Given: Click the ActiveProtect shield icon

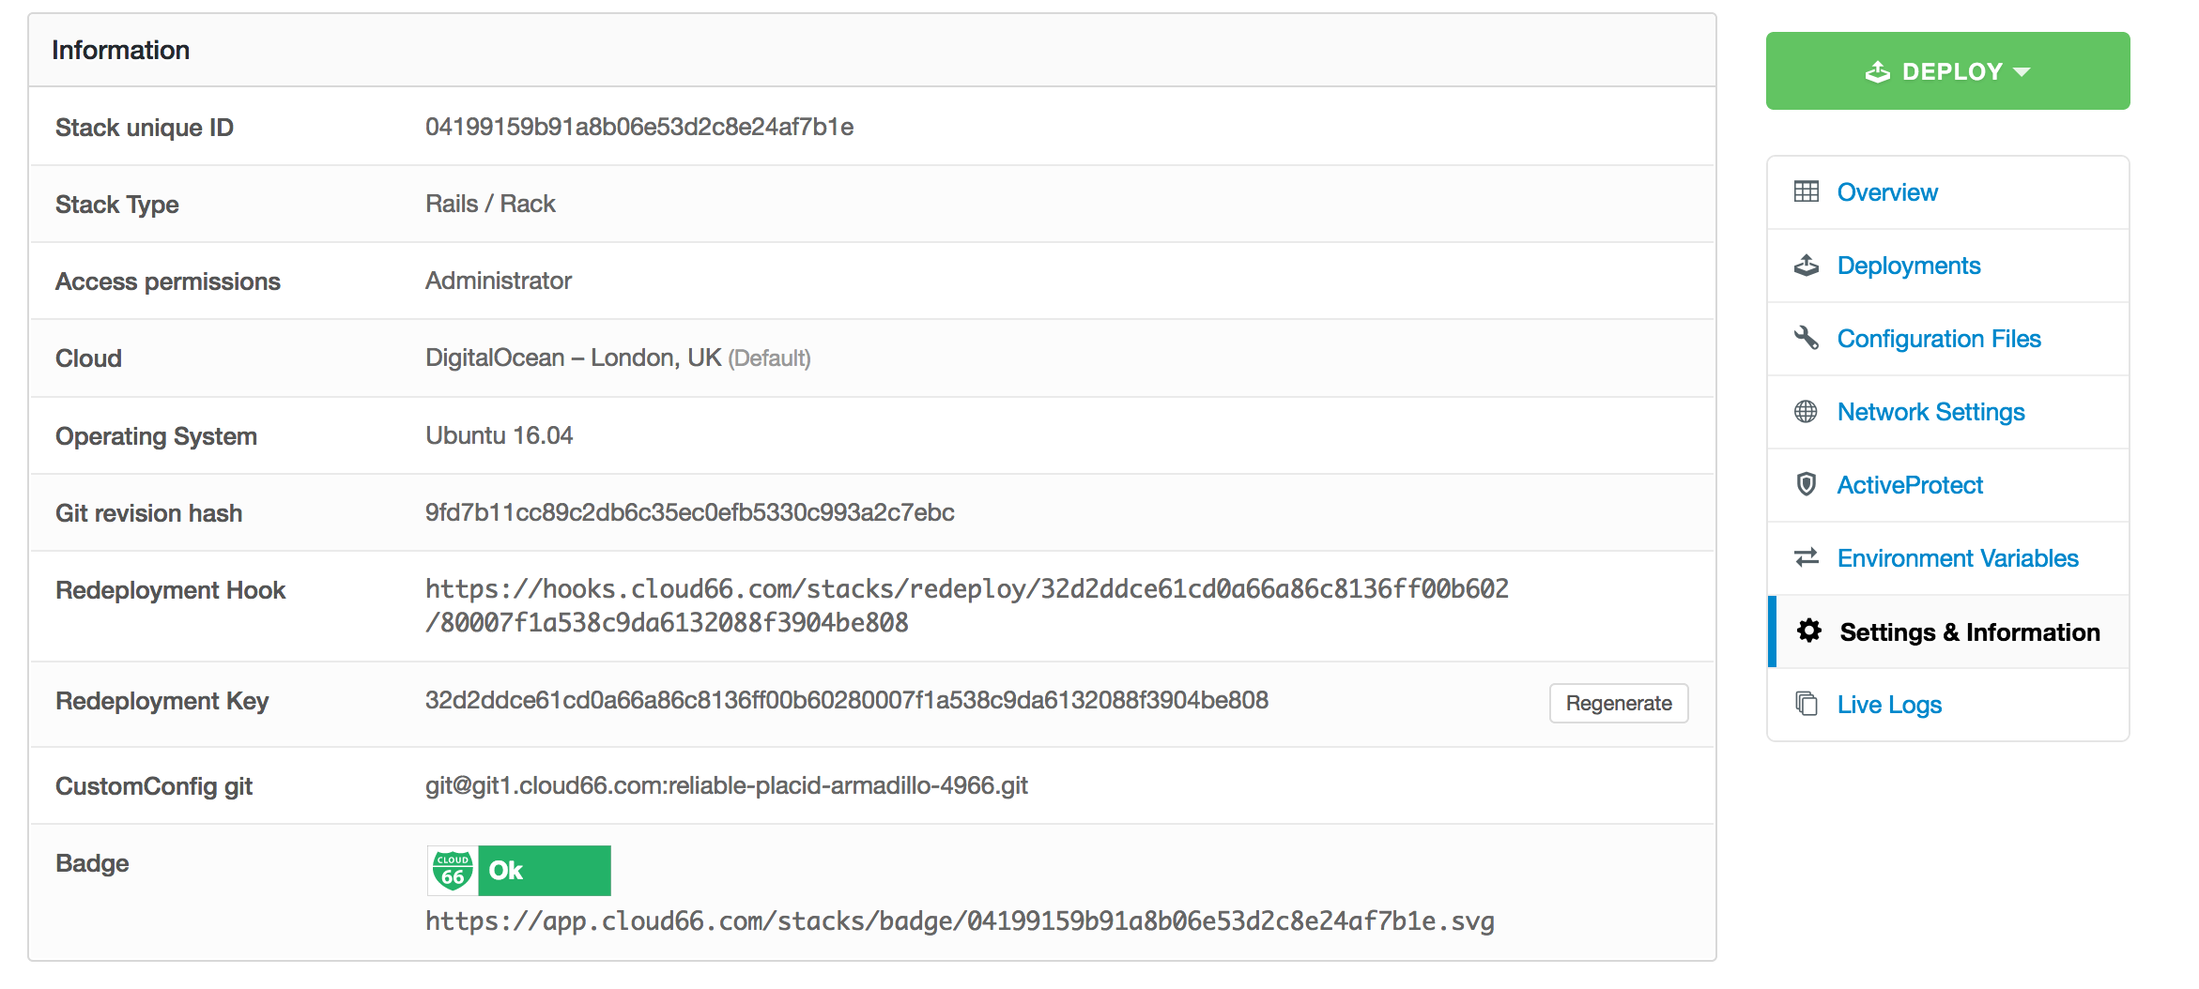Looking at the screenshot, I should (1806, 484).
